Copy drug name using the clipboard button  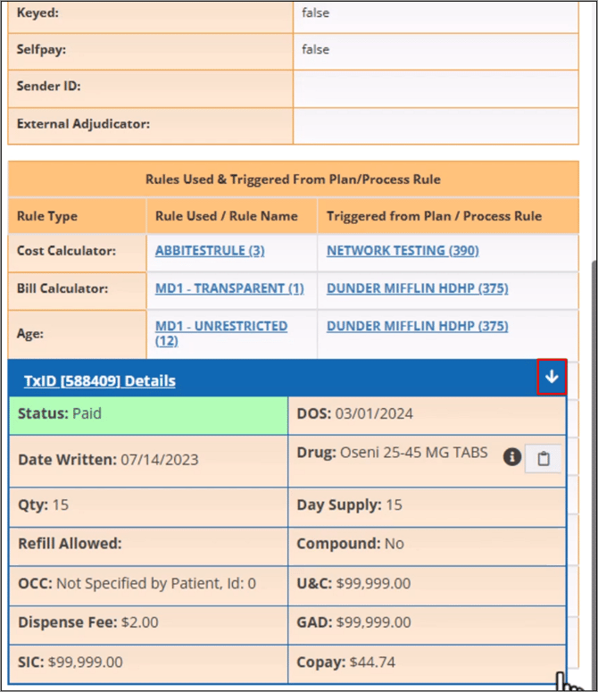[x=543, y=458]
